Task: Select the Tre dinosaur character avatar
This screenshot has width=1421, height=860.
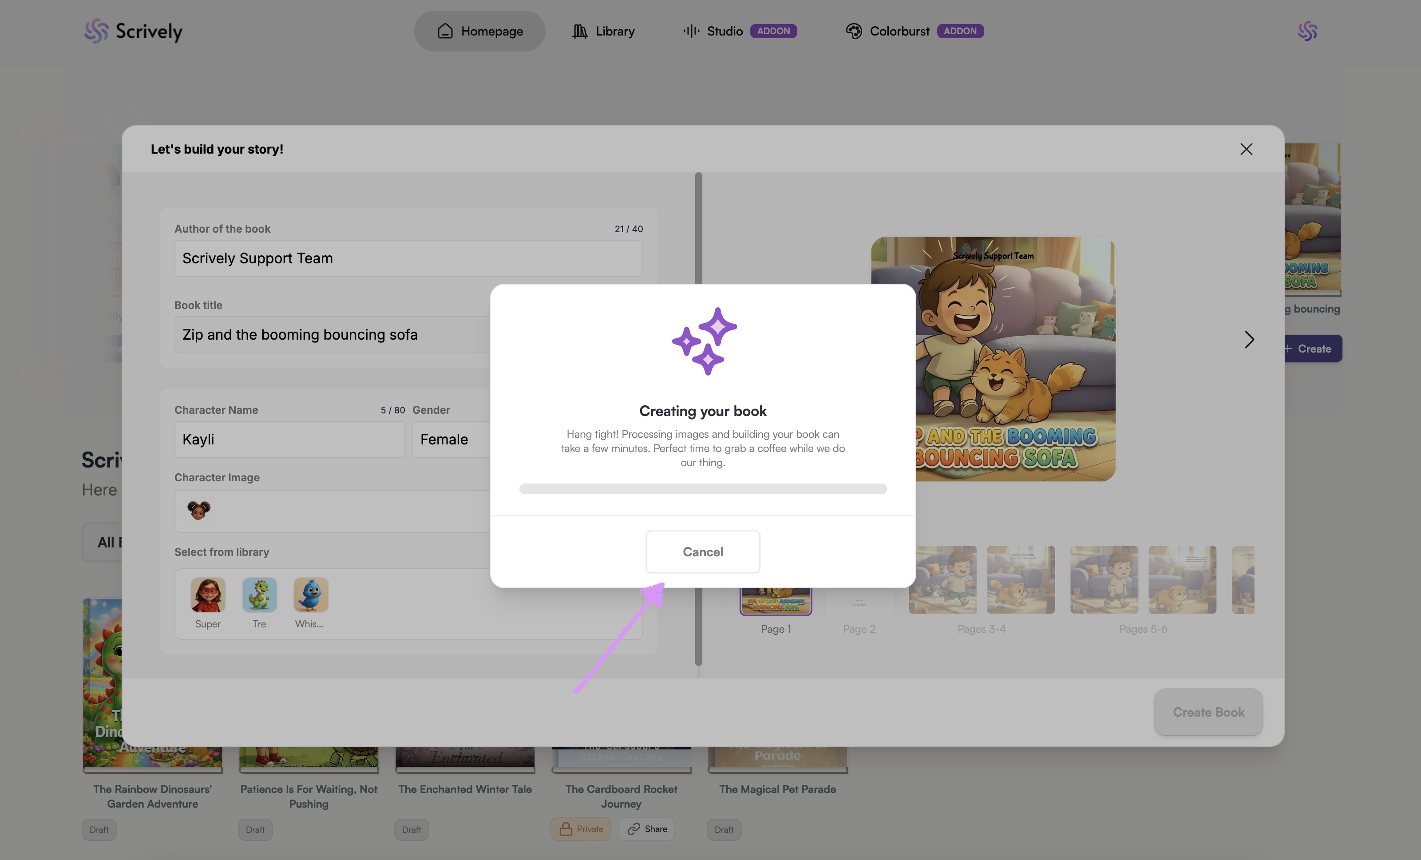Action: 260,594
